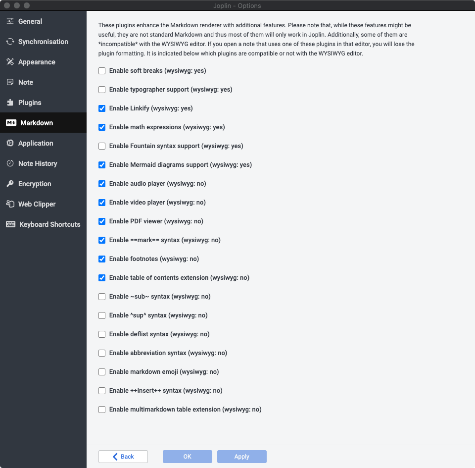Disable math expressions checkbox

(x=102, y=127)
